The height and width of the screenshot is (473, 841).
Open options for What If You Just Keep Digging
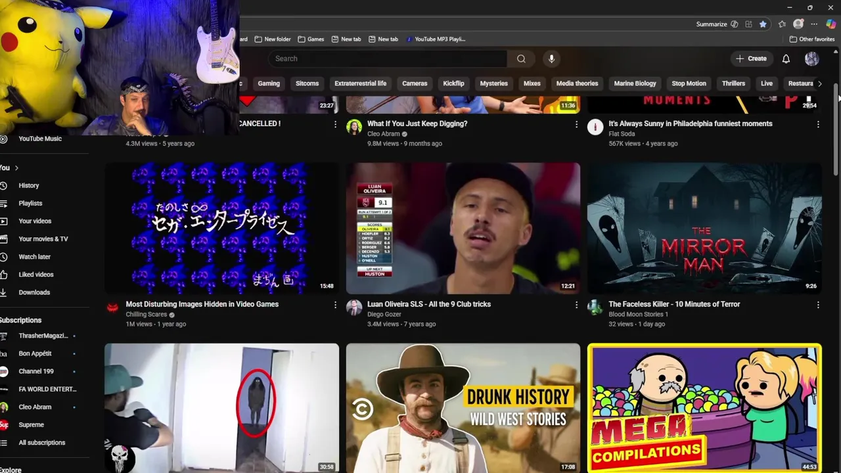(576, 124)
